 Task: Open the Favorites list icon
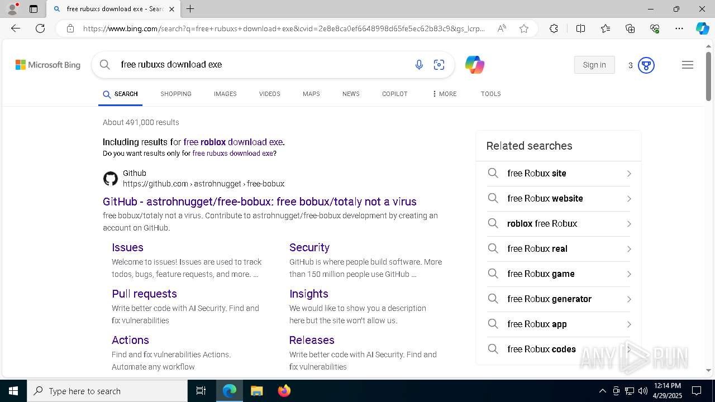(606, 28)
